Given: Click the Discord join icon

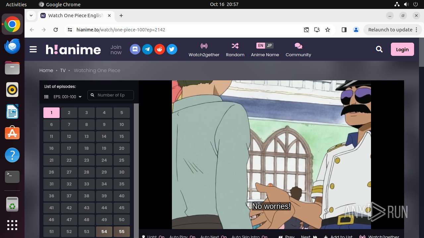Looking at the screenshot, I should 135,49.
